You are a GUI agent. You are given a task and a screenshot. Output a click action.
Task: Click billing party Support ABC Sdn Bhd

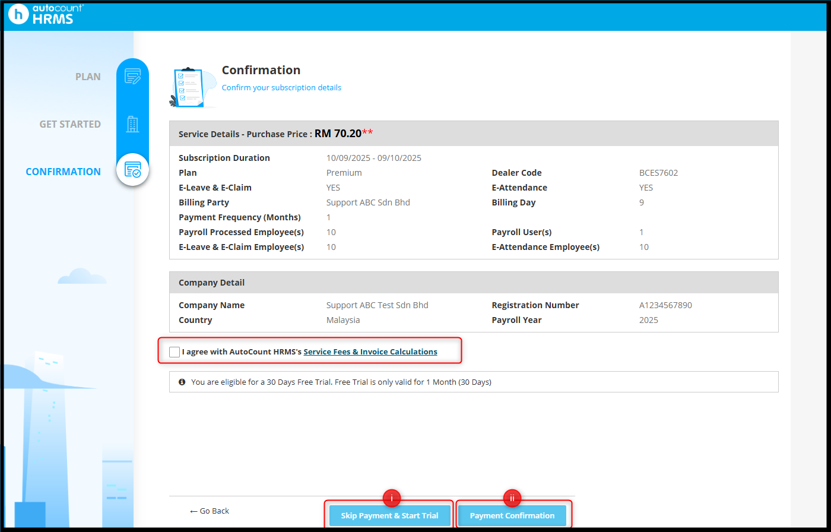368,202
